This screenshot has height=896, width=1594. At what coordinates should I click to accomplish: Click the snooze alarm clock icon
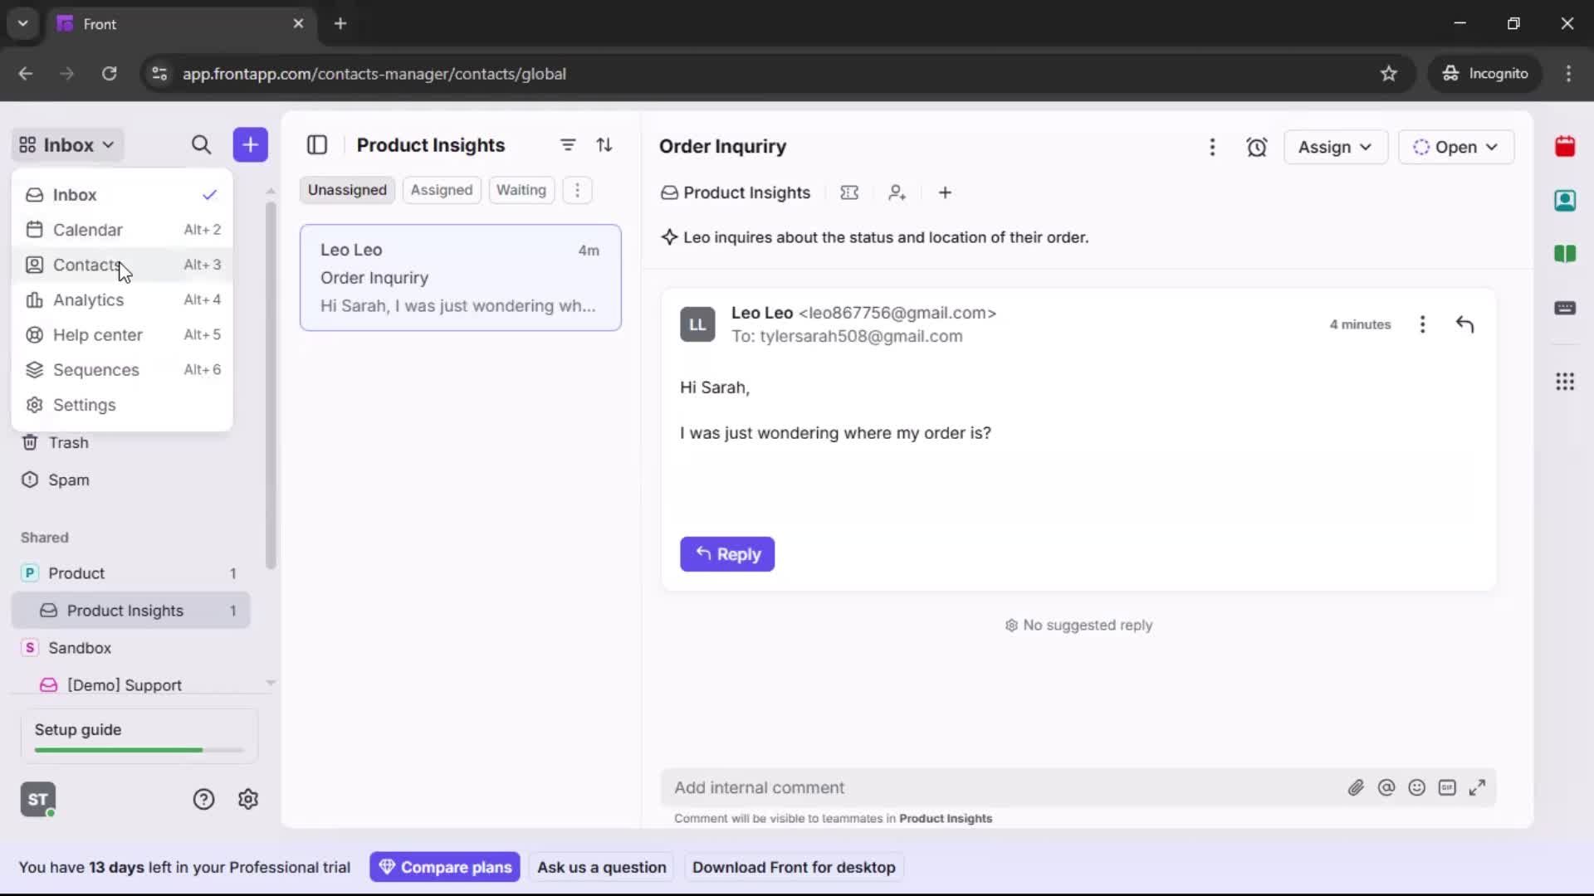click(1256, 147)
